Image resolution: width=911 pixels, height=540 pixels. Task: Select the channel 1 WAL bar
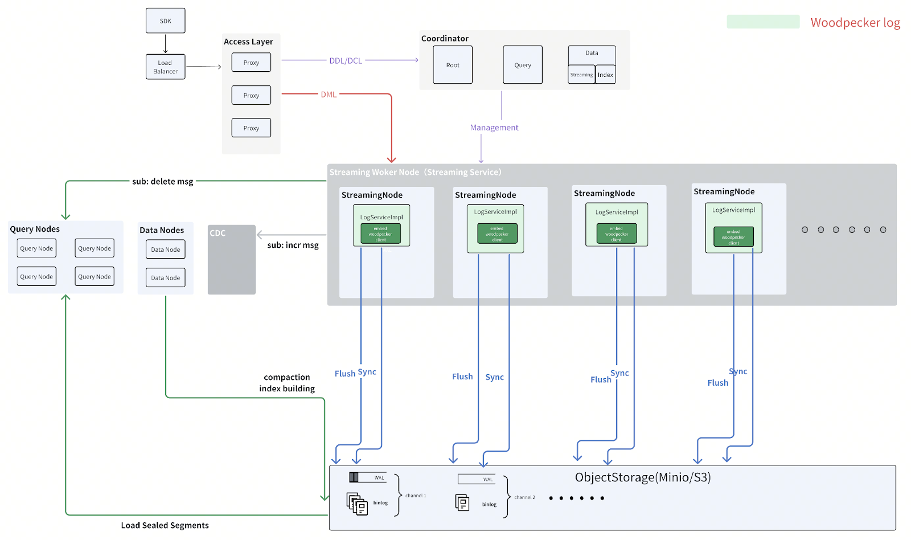click(367, 477)
